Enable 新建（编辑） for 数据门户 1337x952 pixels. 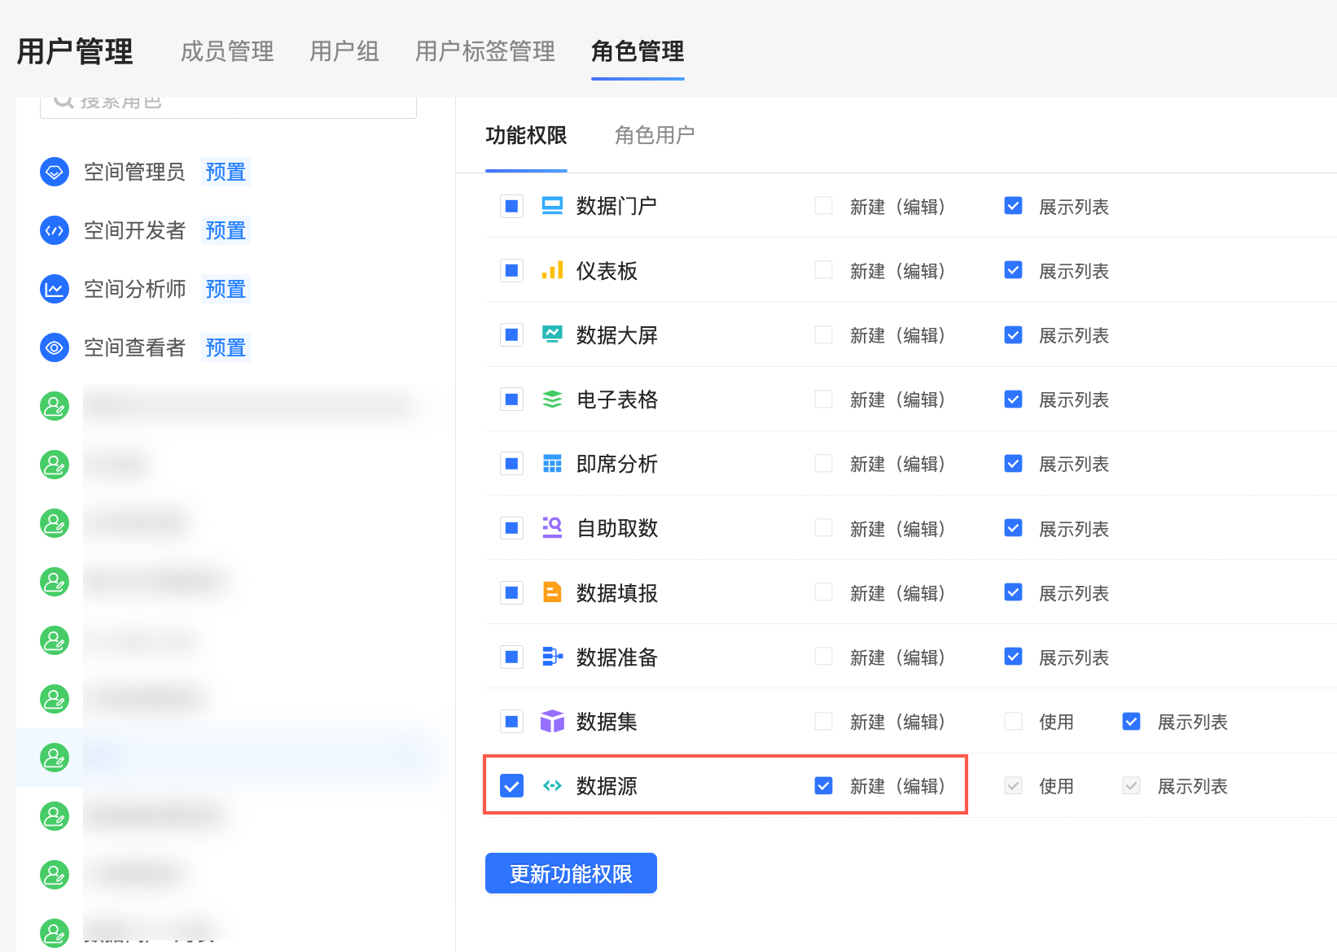(x=823, y=206)
